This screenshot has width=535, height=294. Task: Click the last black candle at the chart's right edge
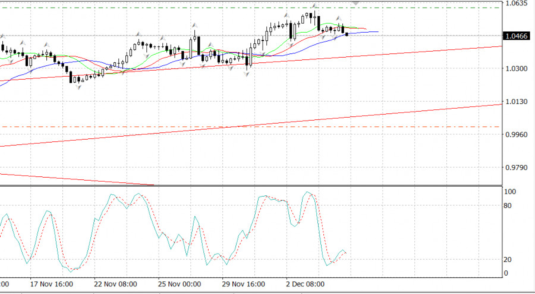[347, 34]
